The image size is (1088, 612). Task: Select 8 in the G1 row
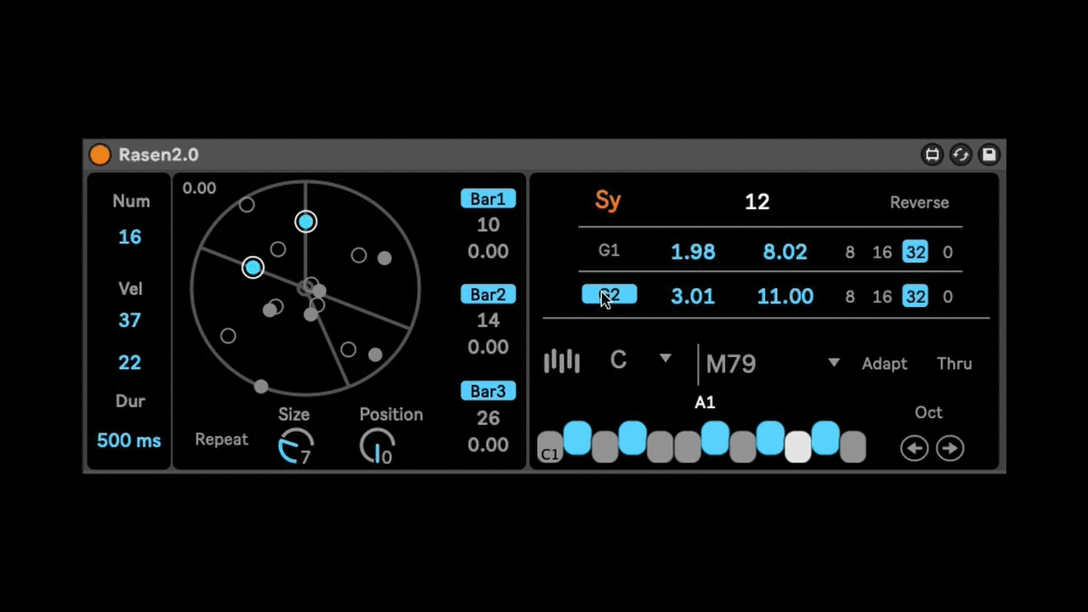click(850, 252)
